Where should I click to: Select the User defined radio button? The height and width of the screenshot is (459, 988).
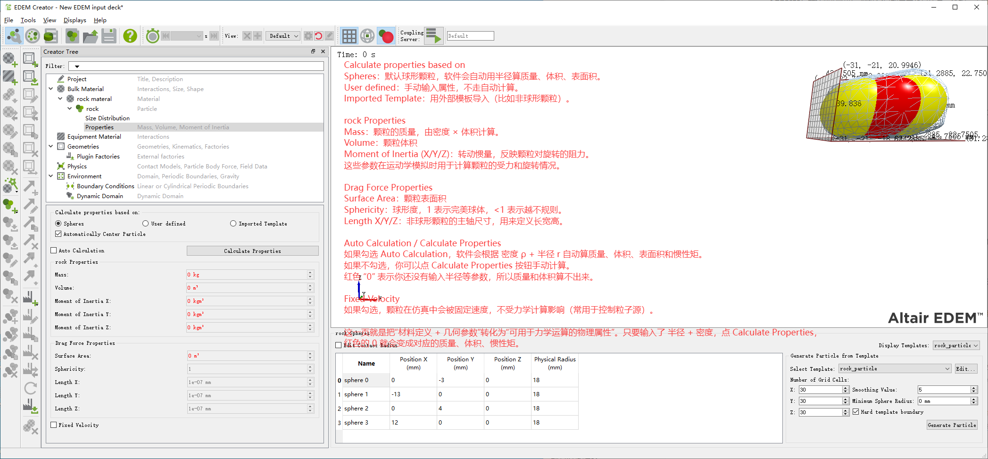pyautogui.click(x=146, y=224)
